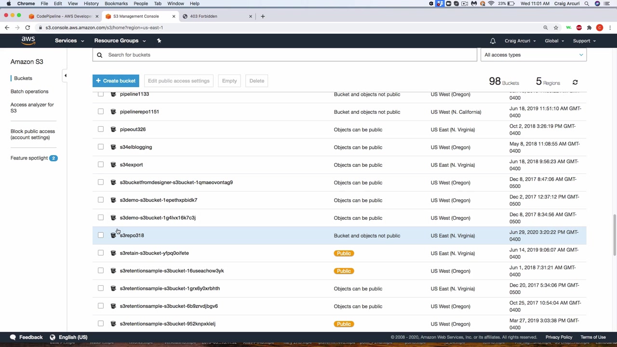The height and width of the screenshot is (347, 617).
Task: Click the bucket icon beside pipeout326
Action: click(113, 129)
